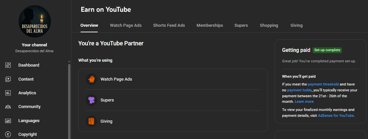
Task: Click the sidebar vertical scrollbar
Action: point(69,98)
